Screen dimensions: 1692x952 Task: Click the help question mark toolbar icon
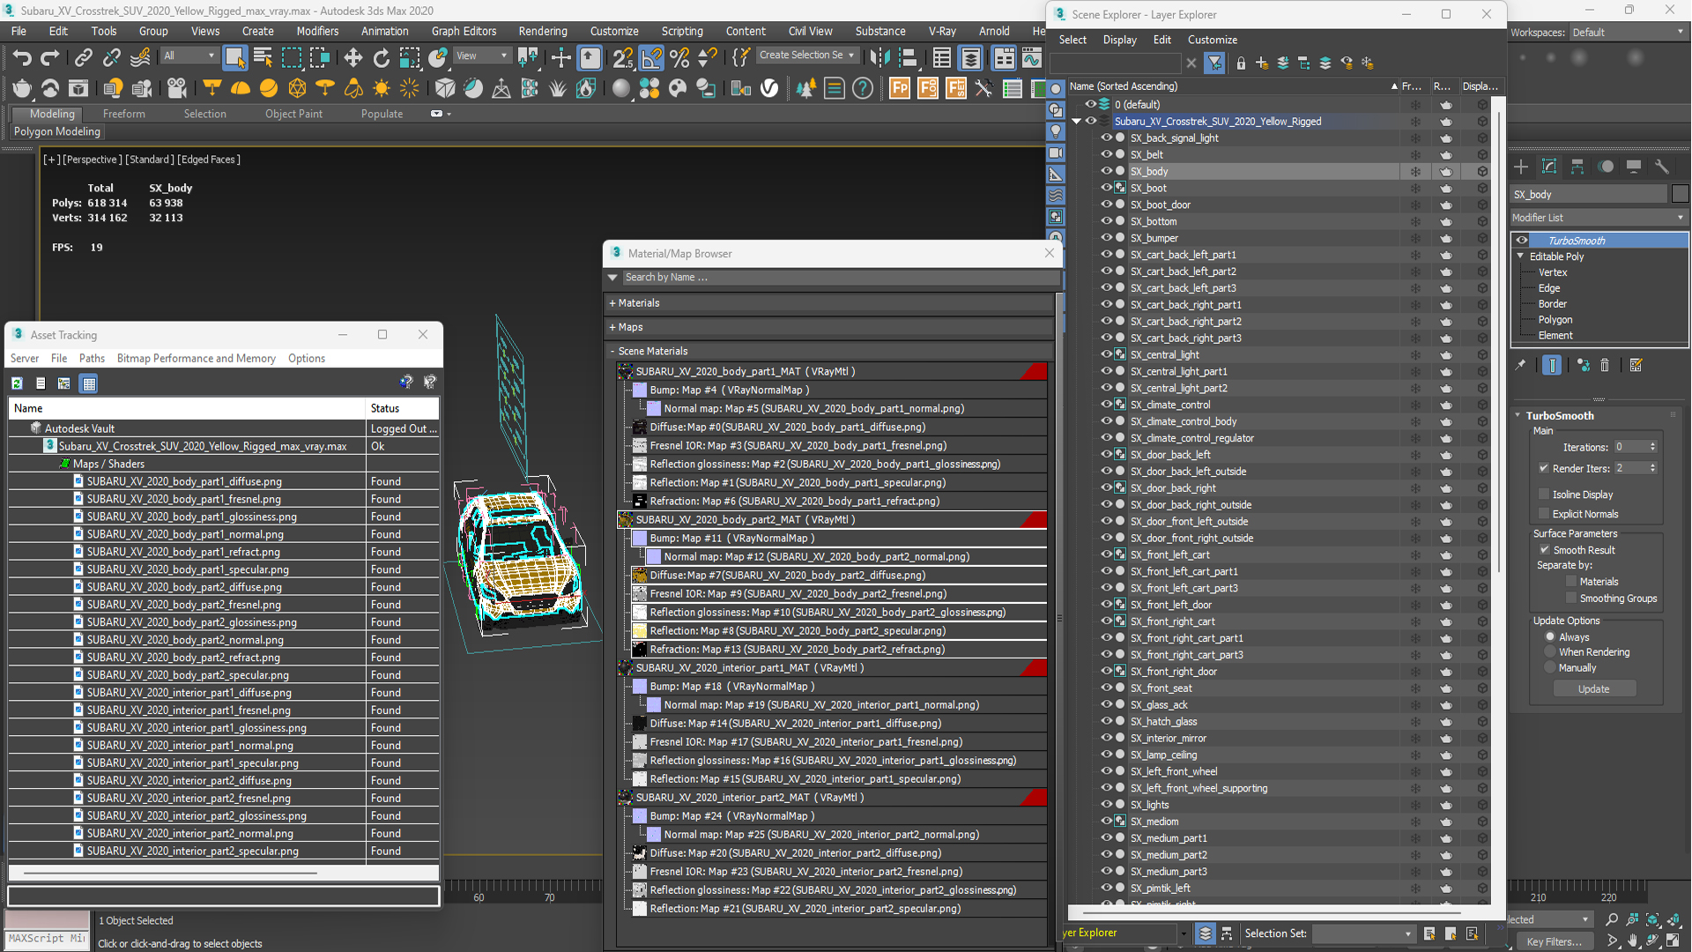[863, 88]
